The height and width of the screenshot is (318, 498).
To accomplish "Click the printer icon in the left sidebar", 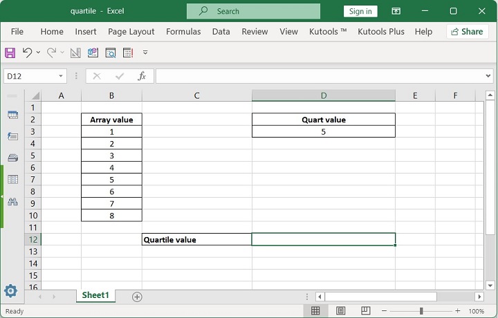I will click(x=12, y=158).
